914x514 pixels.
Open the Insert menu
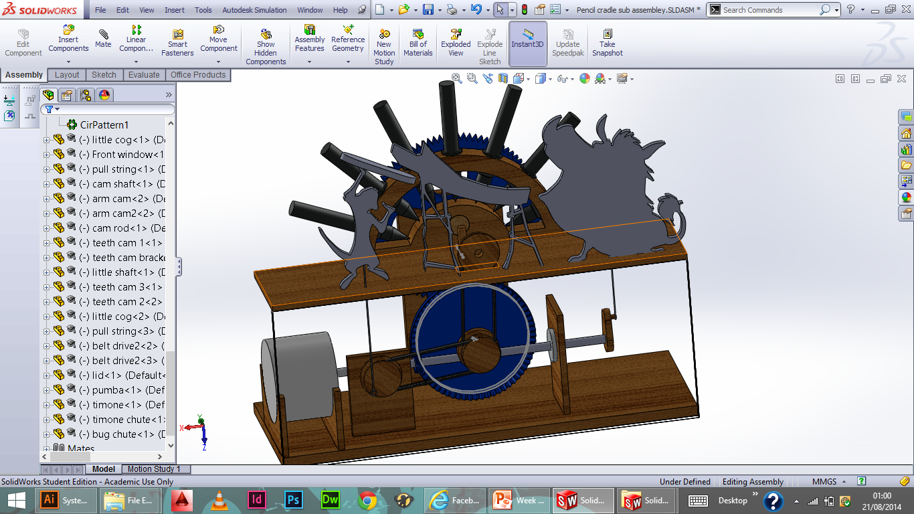click(x=175, y=10)
